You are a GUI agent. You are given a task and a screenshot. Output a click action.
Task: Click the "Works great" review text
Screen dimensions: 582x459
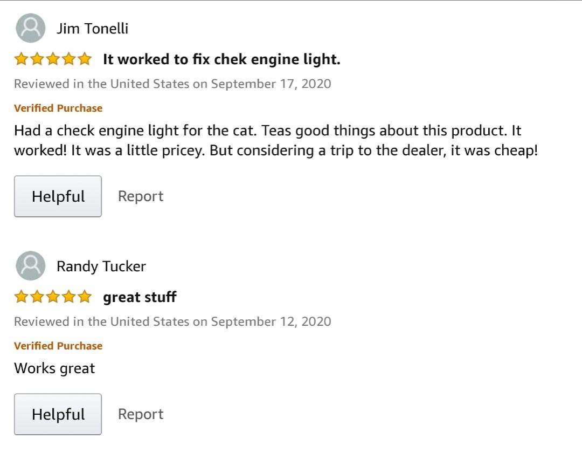tap(54, 369)
